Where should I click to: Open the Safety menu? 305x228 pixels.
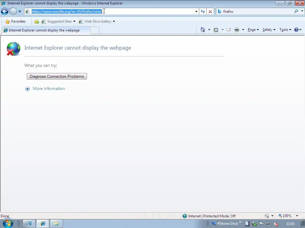(x=269, y=30)
